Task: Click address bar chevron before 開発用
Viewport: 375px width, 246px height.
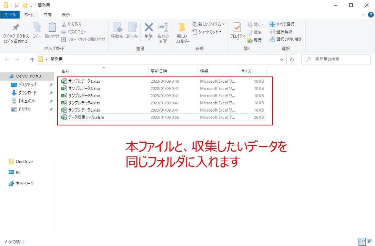Action: point(46,59)
